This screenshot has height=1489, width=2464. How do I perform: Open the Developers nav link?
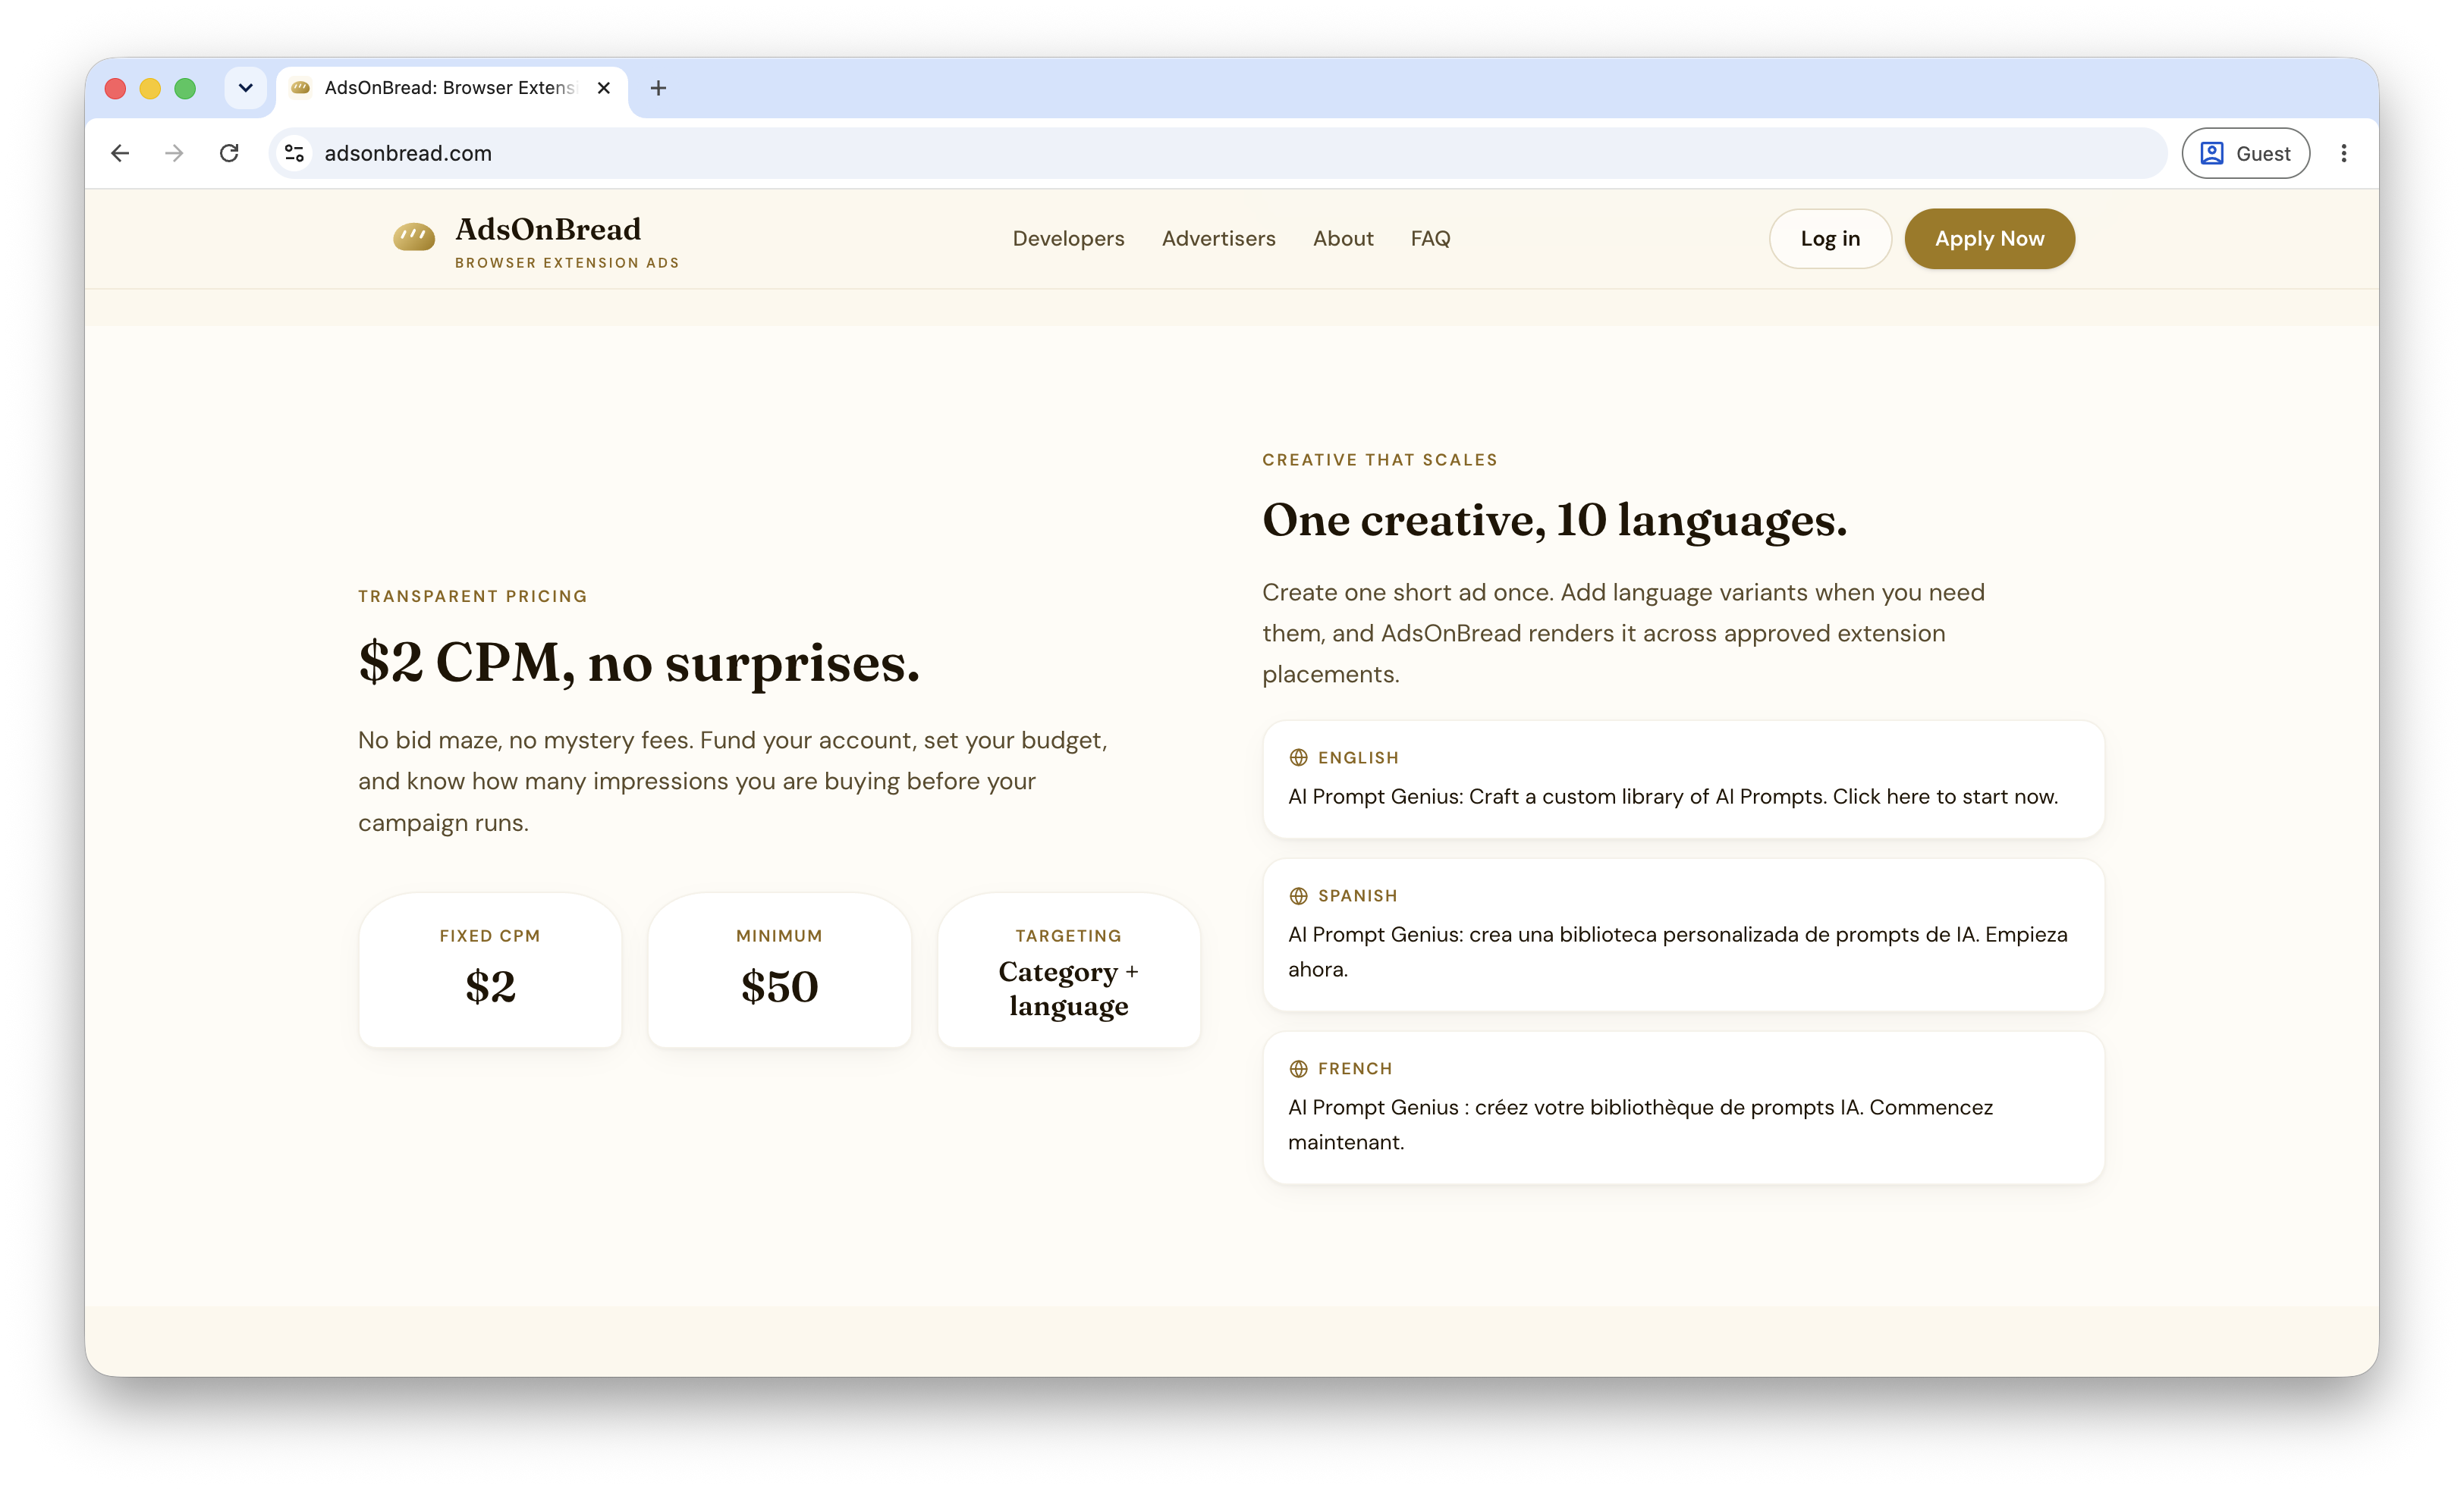(x=1068, y=239)
